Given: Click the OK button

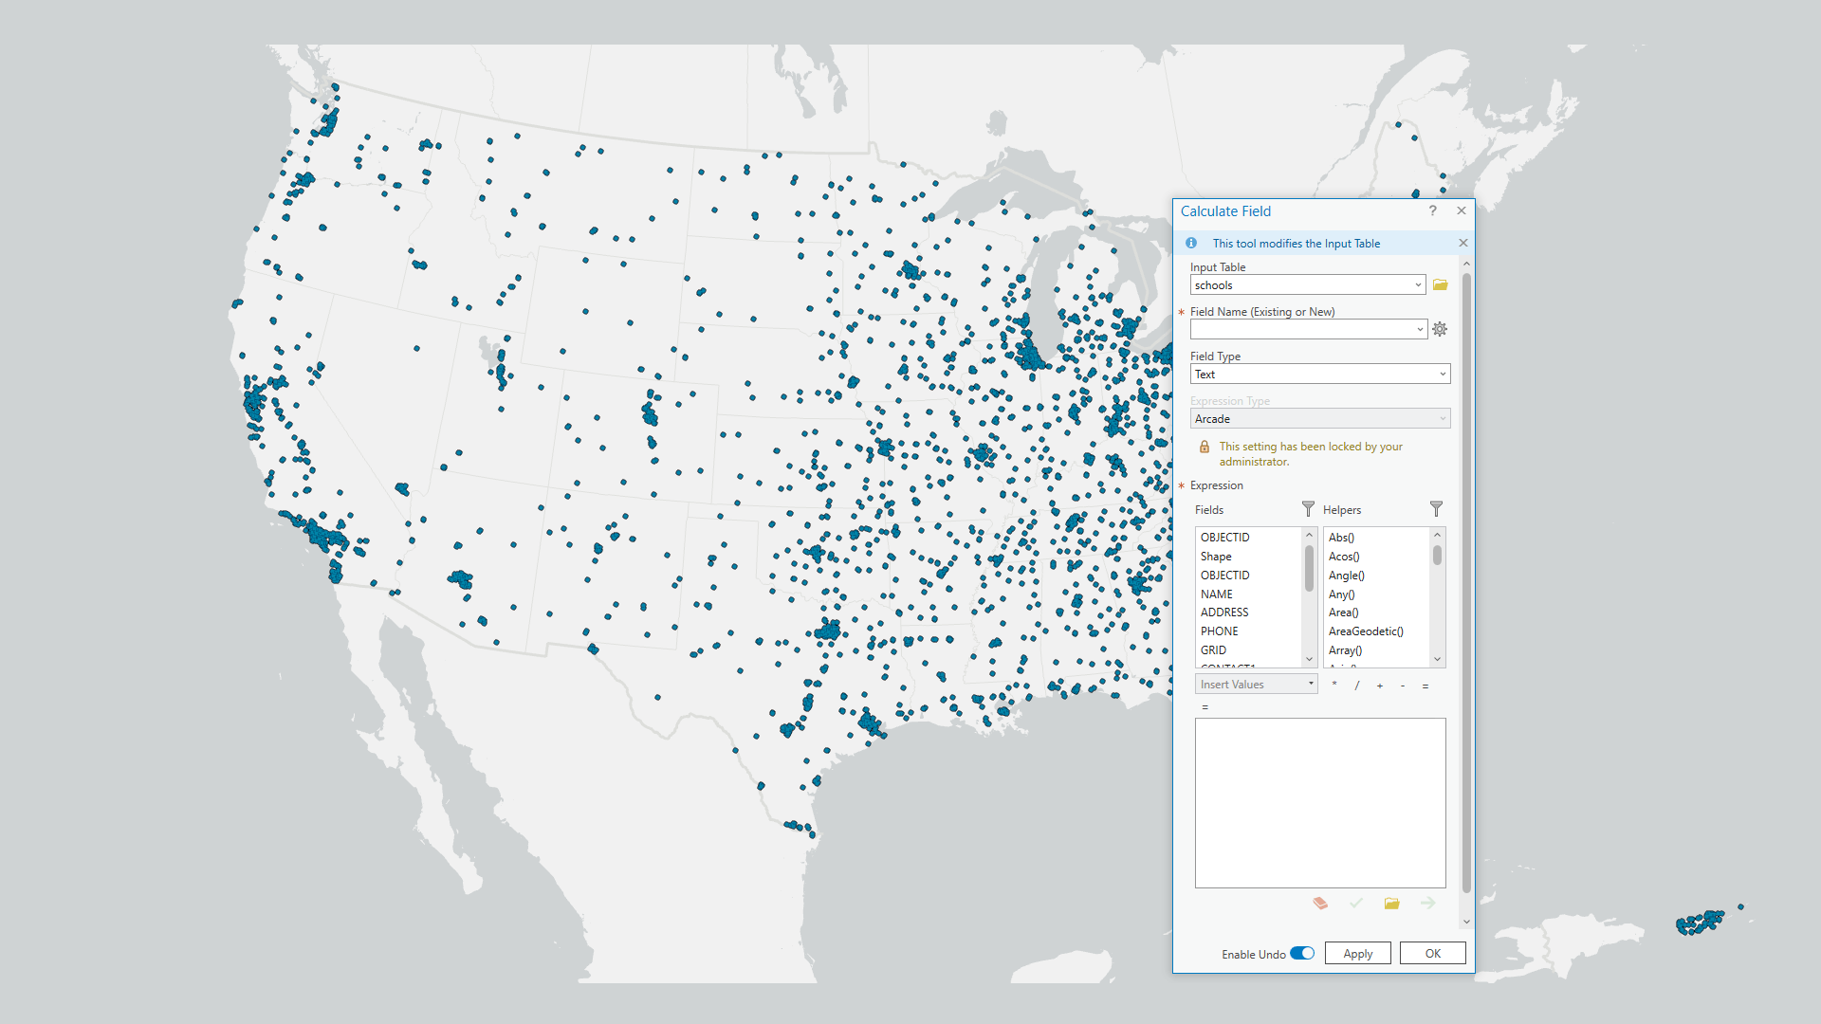Looking at the screenshot, I should (1432, 953).
